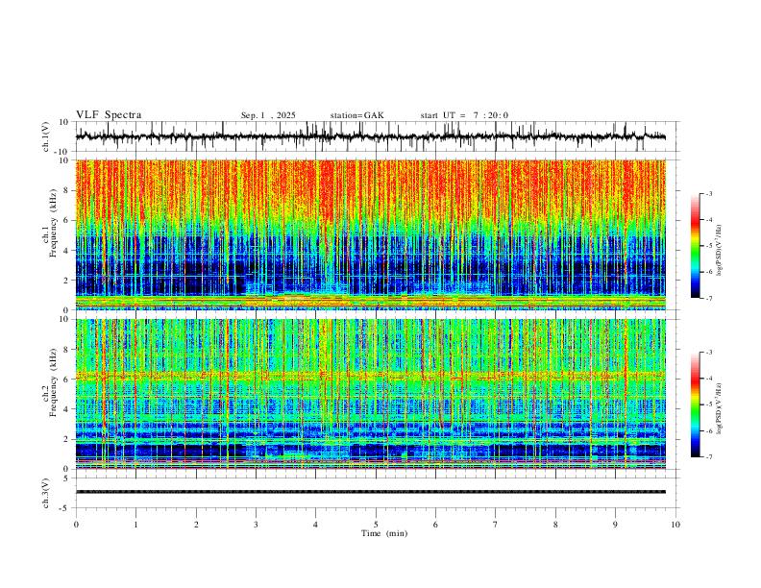761x588 pixels.
Task: Click the "-5" tick on the ch.3(V) axis
Action: 65,508
